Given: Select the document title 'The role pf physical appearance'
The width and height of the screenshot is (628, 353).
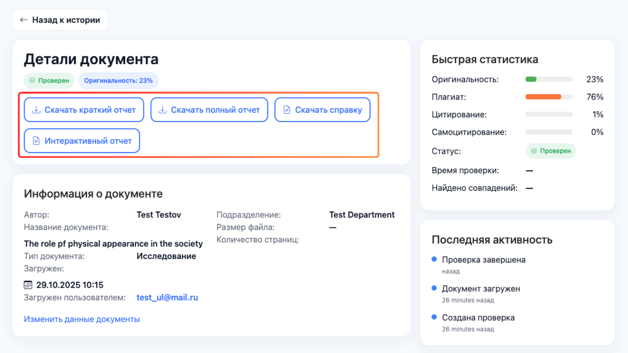Looking at the screenshot, I should 113,243.
